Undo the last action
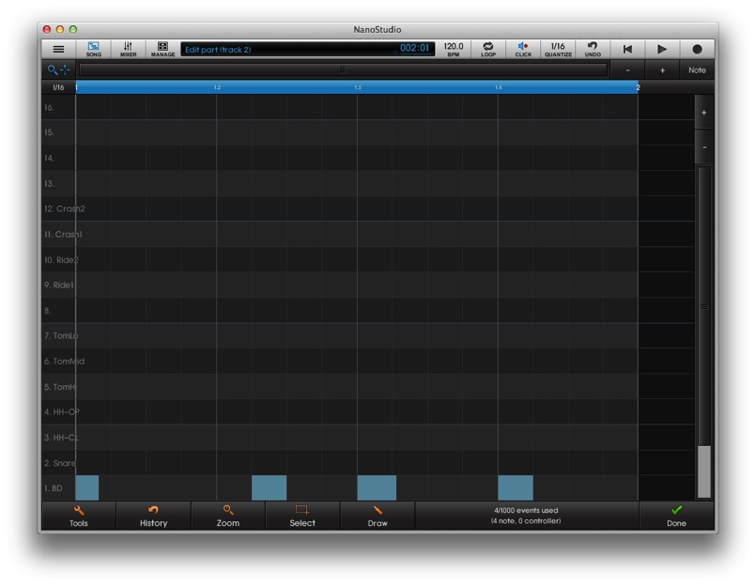Screen dimensions: 756x586 [x=593, y=49]
